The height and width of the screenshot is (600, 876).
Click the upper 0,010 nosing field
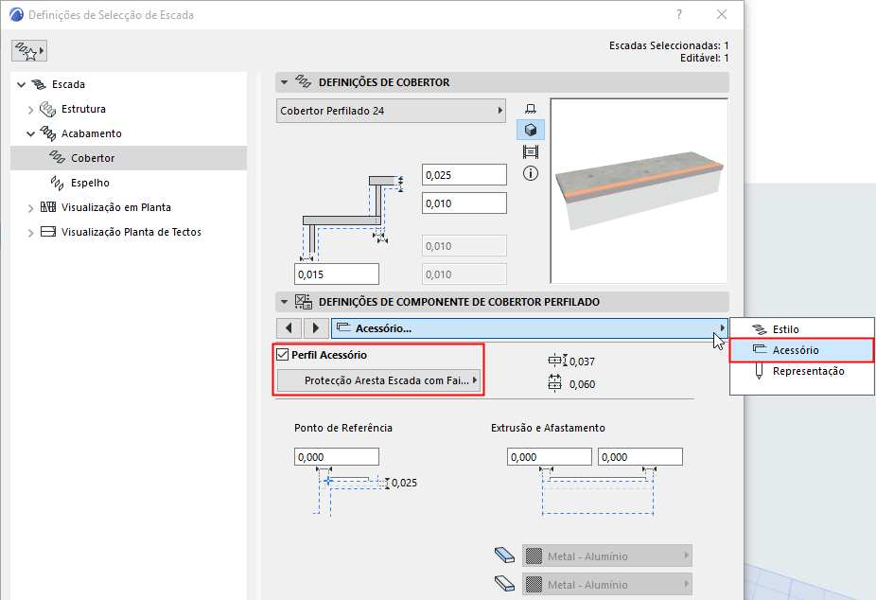pos(464,203)
